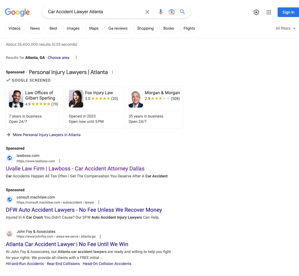This screenshot has height=276, width=299.
Task: Open options menu next to Personal Injury Lawyers heading
Action: (112, 72)
